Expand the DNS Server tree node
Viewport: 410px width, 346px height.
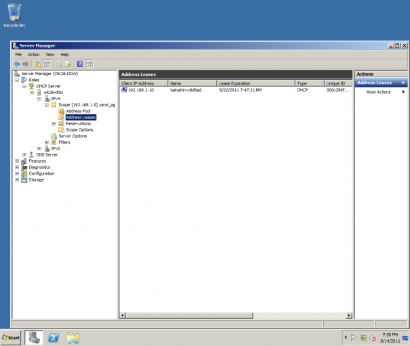(24, 154)
